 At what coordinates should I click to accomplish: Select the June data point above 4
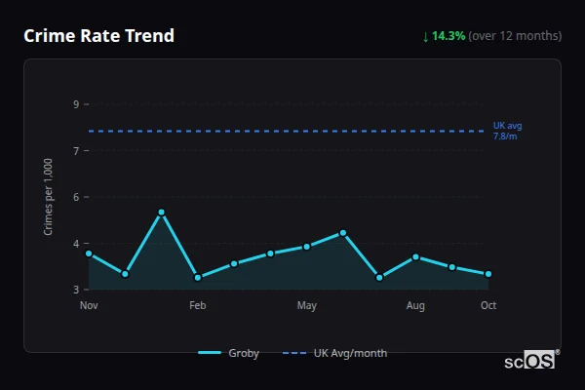(343, 233)
